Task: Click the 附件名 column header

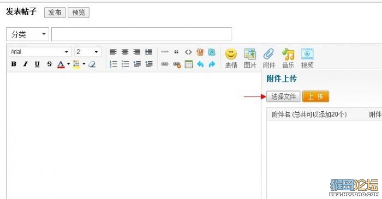Action: pyautogui.click(x=309, y=114)
